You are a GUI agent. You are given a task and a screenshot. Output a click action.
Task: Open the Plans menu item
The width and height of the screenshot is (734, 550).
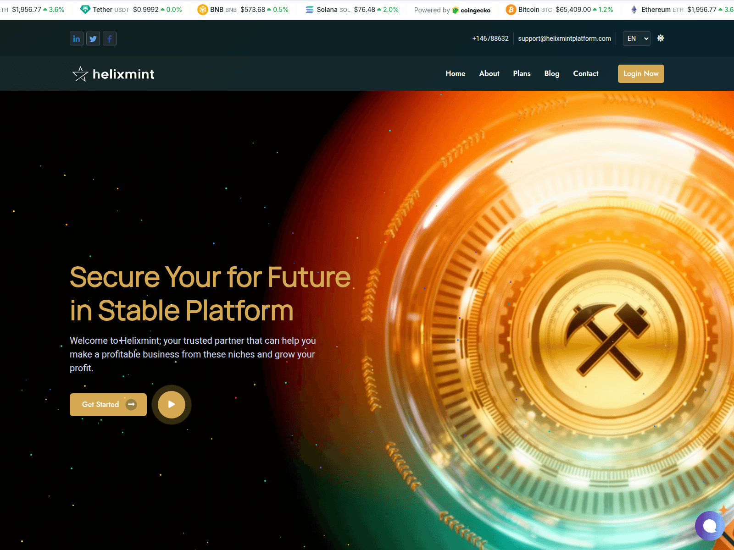(x=522, y=73)
